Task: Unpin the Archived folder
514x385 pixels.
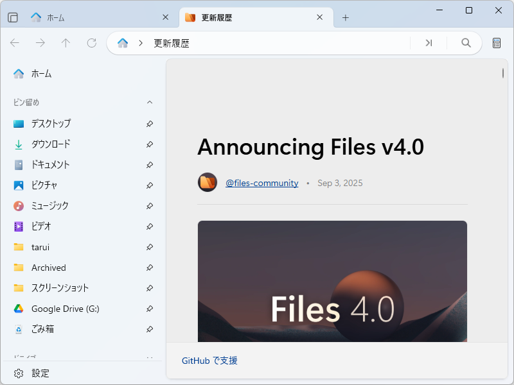Action: click(149, 268)
